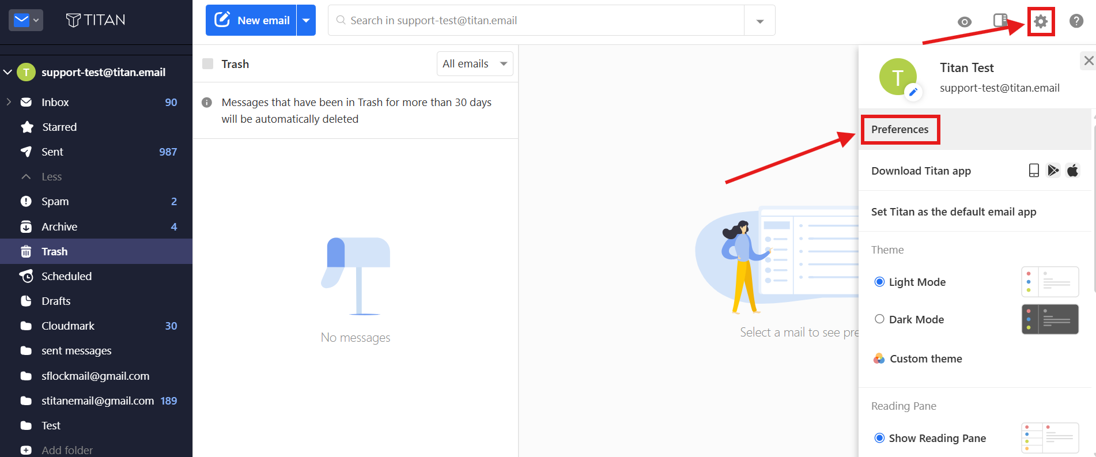1096x457 pixels.
Task: Click the Inbox unread count 90
Action: pyautogui.click(x=171, y=102)
